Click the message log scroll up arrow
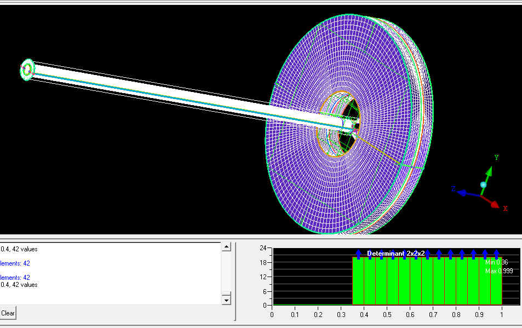The height and width of the screenshot is (328, 522). coord(226,248)
